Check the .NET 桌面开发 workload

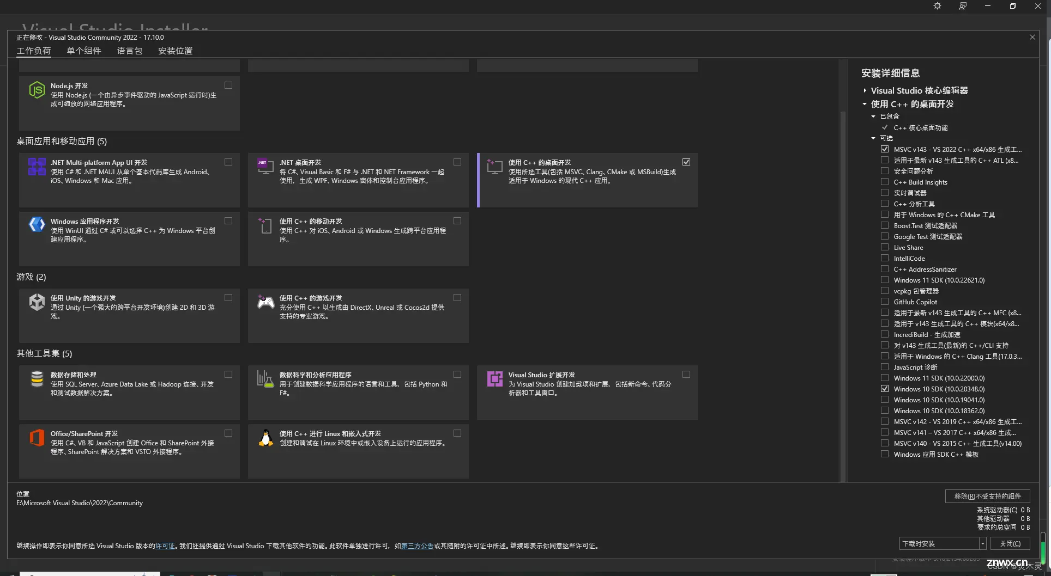[x=457, y=162]
